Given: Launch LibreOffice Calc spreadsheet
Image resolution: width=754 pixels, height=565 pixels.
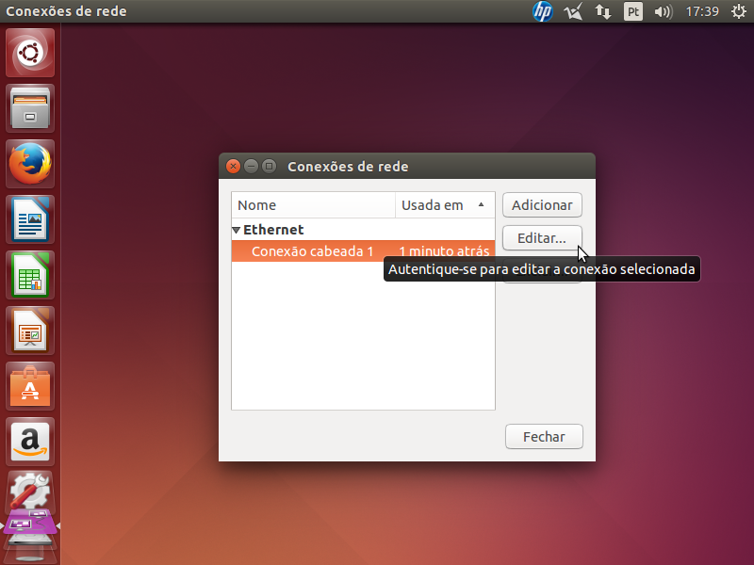Looking at the screenshot, I should pyautogui.click(x=30, y=275).
